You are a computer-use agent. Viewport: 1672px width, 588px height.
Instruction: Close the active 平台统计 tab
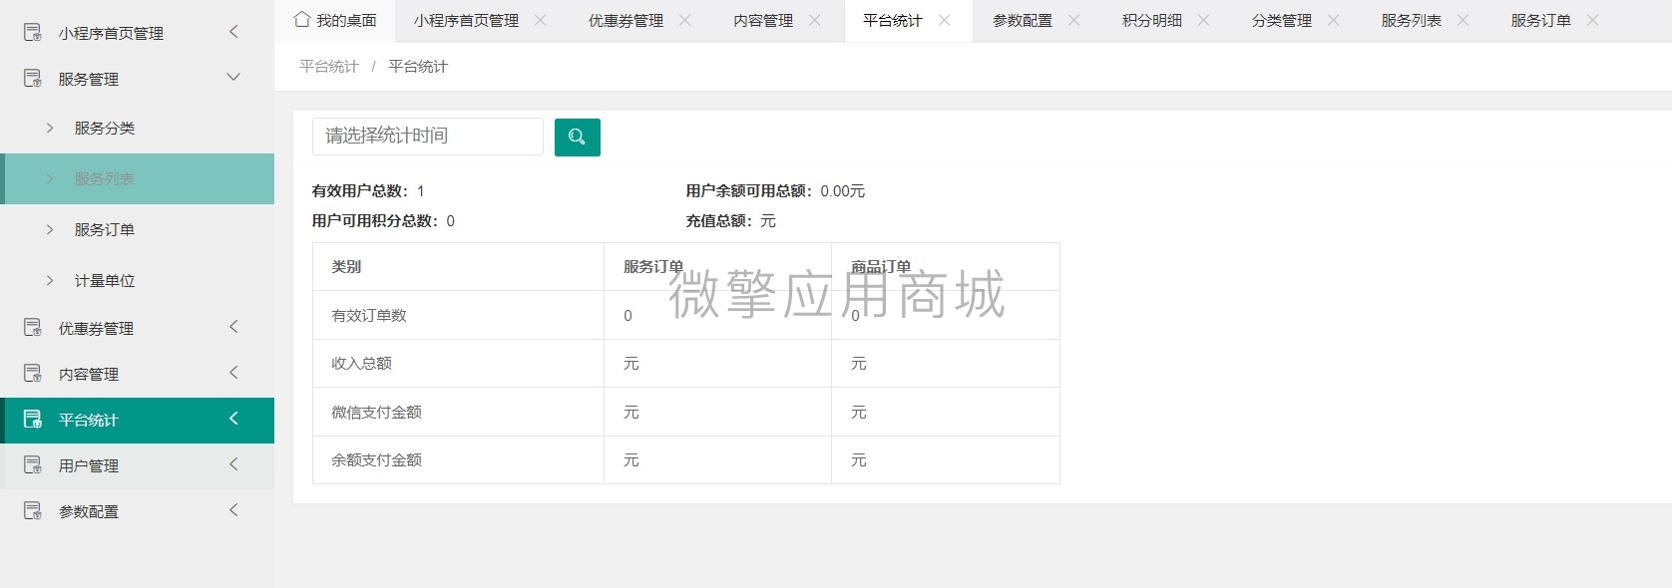[944, 20]
